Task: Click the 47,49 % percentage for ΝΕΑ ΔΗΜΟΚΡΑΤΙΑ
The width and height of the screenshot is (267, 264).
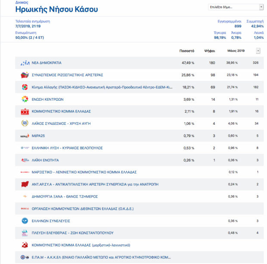Action: 188,63
